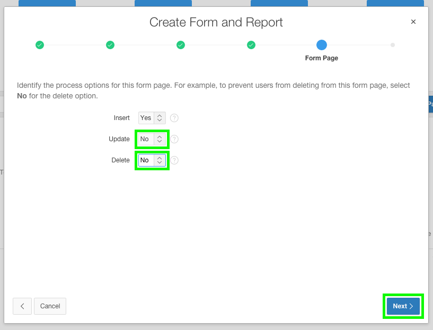Click the third green checkmark in the progress bar
This screenshot has width=433, height=330.
(x=180, y=45)
